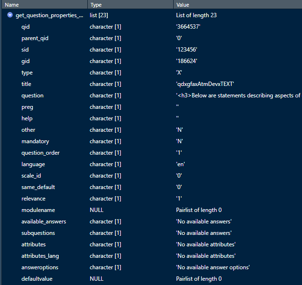Image resolution: width=302 pixels, height=285 pixels.
Task: Select the title row
Action: click(x=26, y=84)
